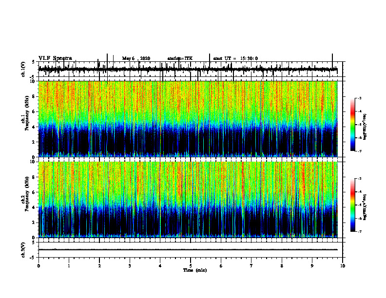Click time axis tick label '5'
Viewport: 386px width, 298px height.
pyautogui.click(x=191, y=266)
